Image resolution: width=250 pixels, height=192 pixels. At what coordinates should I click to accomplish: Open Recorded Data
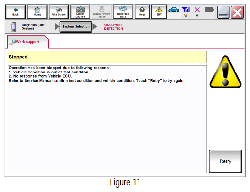tap(123, 12)
